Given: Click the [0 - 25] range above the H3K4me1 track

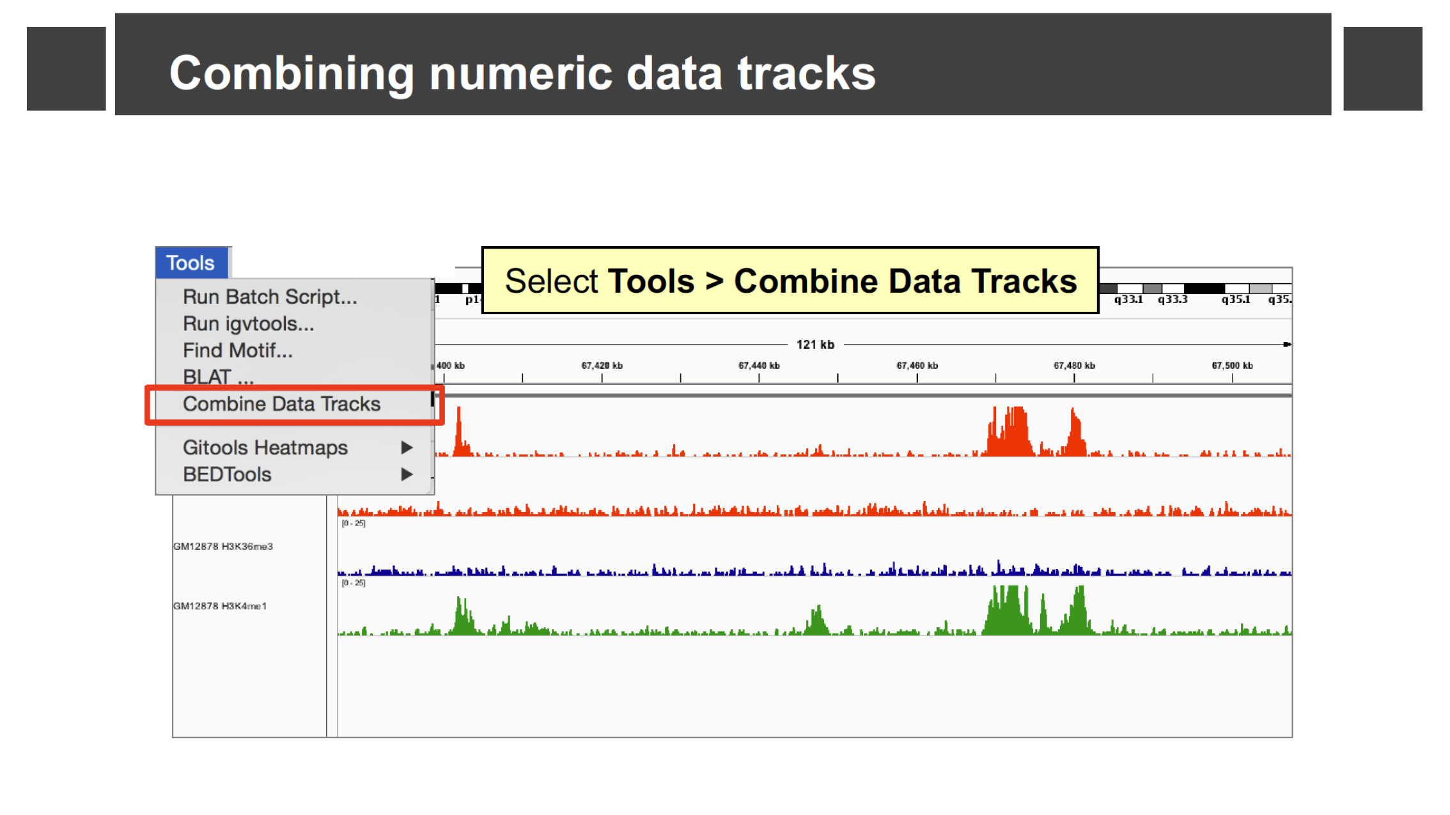Looking at the screenshot, I should click(353, 583).
